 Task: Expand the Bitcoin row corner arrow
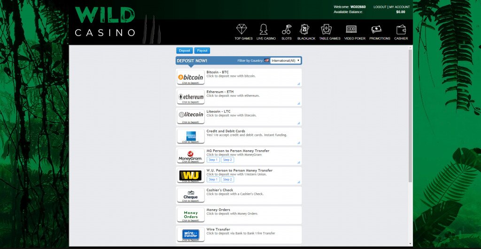[298, 84]
